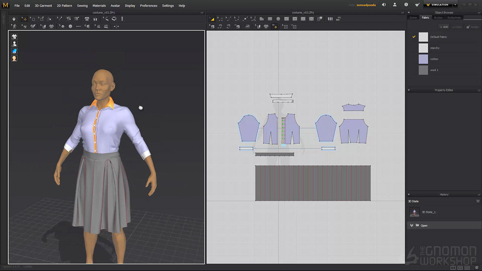The height and width of the screenshot is (271, 482).
Task: Activate the Edit Pattern tool in 2D toolbar
Action: (212, 19)
